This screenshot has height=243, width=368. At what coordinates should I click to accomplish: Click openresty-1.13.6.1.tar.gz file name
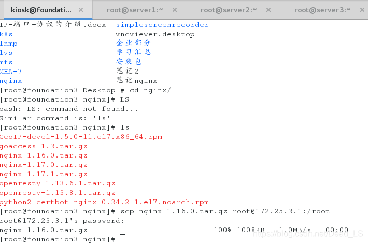click(x=58, y=183)
